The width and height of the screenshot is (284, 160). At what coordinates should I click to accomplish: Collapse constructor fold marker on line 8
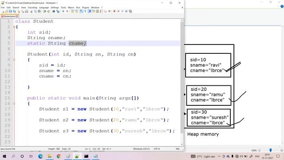[x=14, y=60]
